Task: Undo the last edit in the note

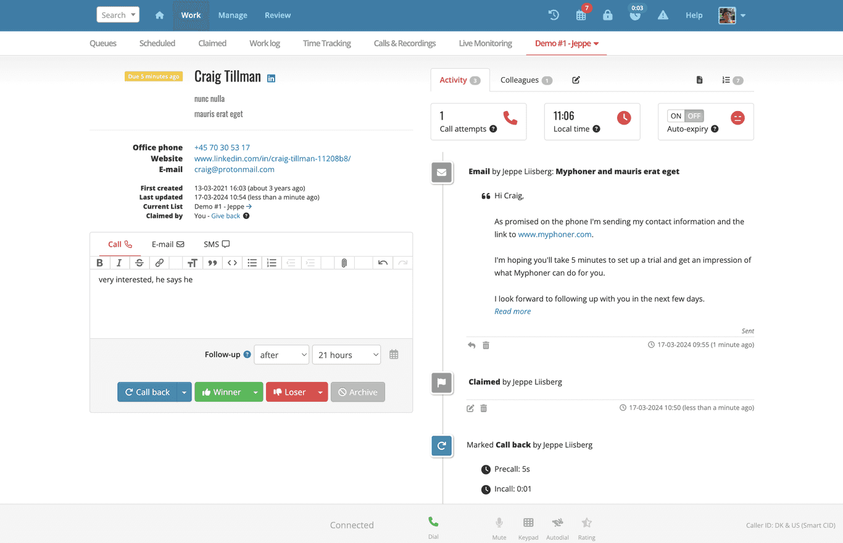Action: 383,263
